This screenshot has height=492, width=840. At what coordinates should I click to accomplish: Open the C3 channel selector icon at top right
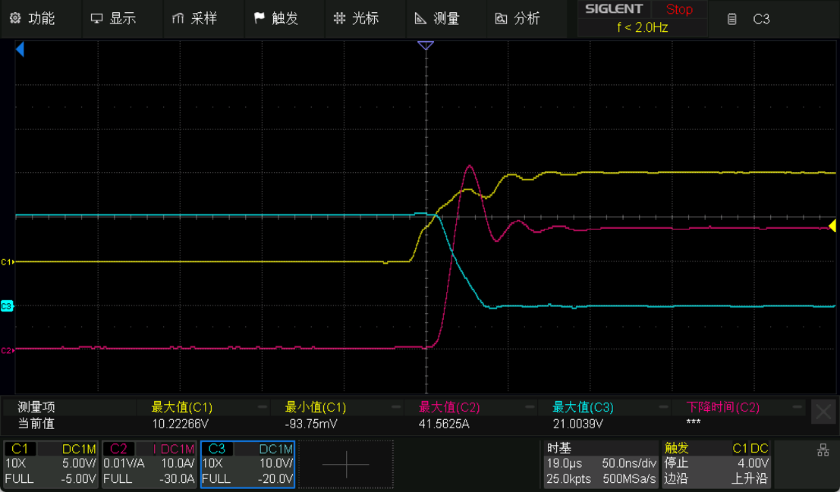pyautogui.click(x=749, y=19)
